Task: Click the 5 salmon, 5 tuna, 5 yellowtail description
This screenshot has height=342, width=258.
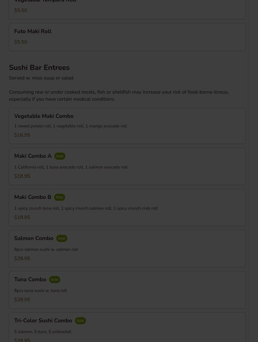Action: pos(43,332)
